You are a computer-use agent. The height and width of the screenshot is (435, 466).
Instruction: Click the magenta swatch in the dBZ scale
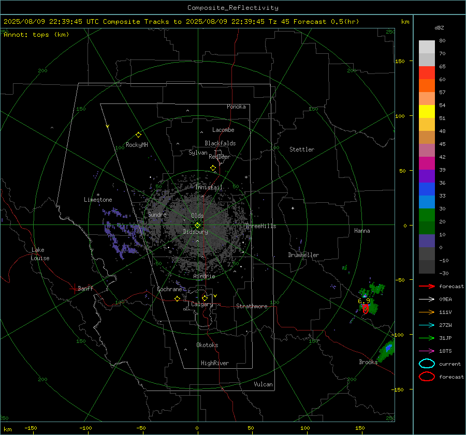click(427, 163)
